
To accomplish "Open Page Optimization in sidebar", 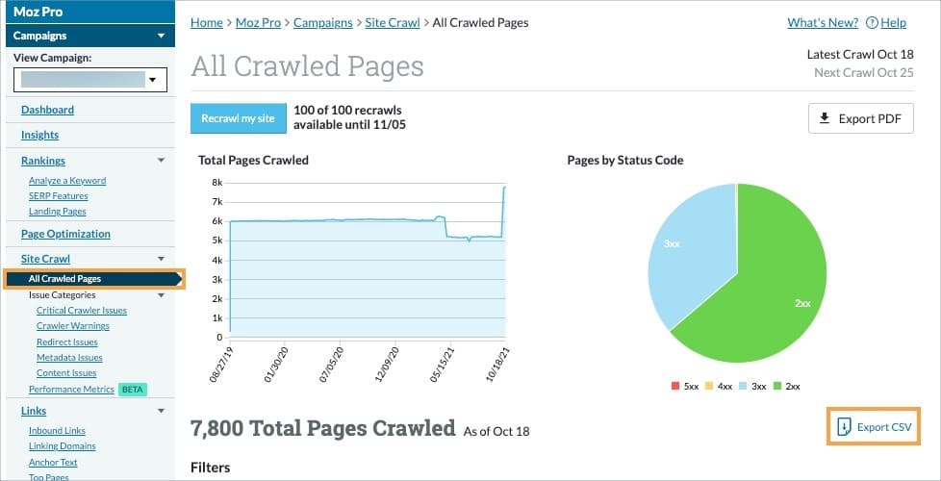I will (65, 234).
